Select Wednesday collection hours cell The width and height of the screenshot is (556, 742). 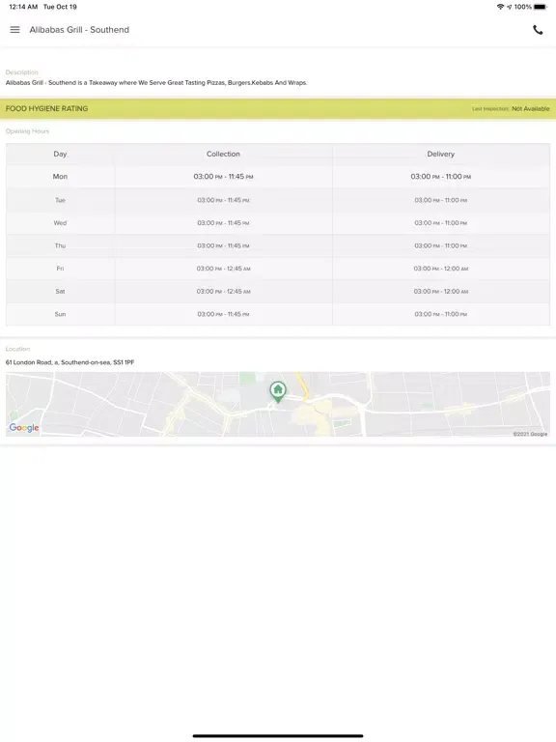(223, 223)
